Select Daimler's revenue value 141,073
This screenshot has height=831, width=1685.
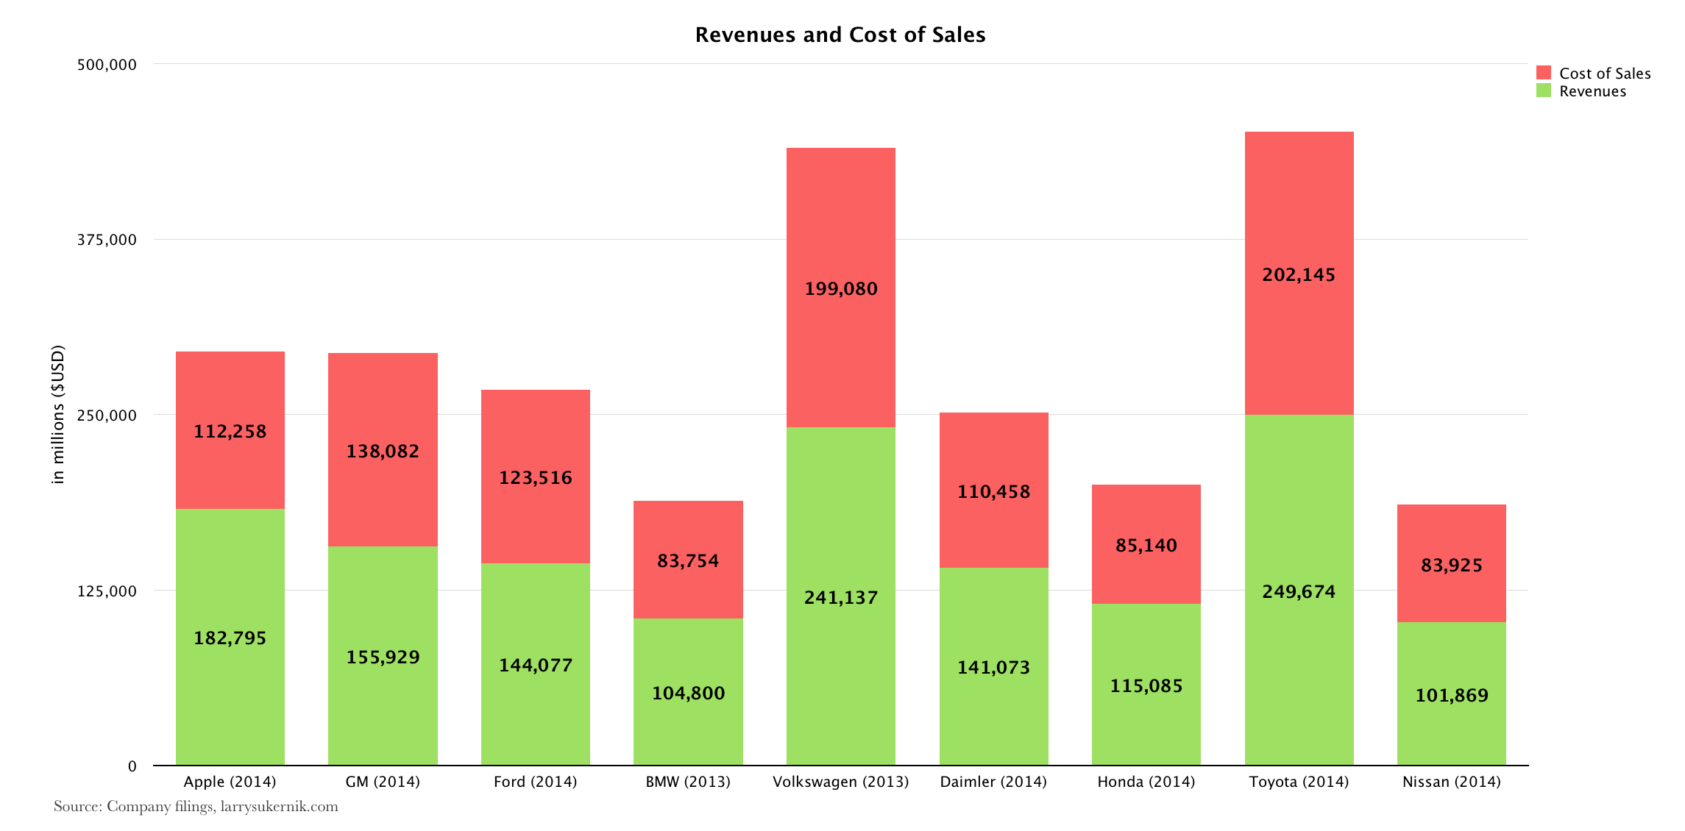[x=993, y=667]
